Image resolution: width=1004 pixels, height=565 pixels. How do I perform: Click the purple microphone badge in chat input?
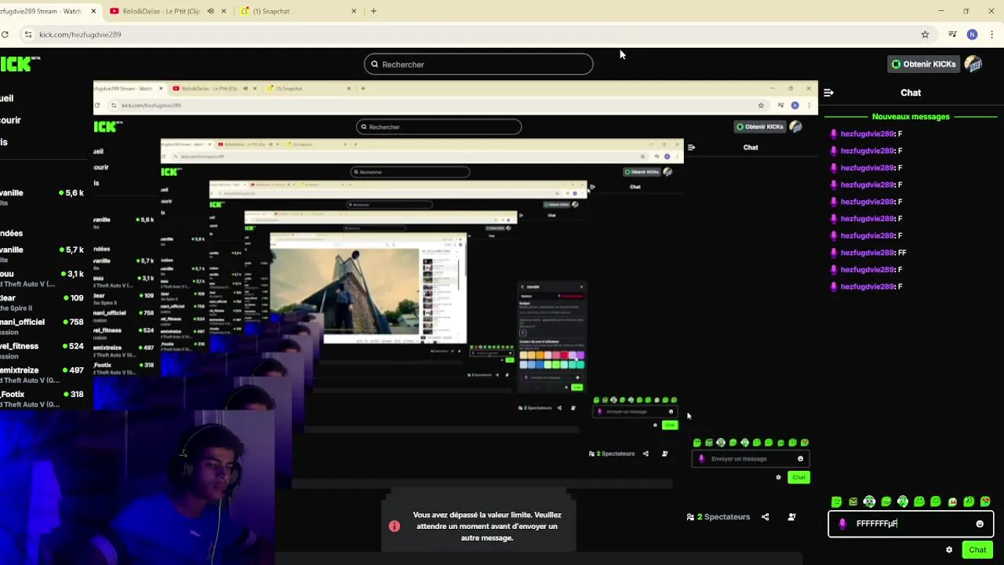pos(842,524)
